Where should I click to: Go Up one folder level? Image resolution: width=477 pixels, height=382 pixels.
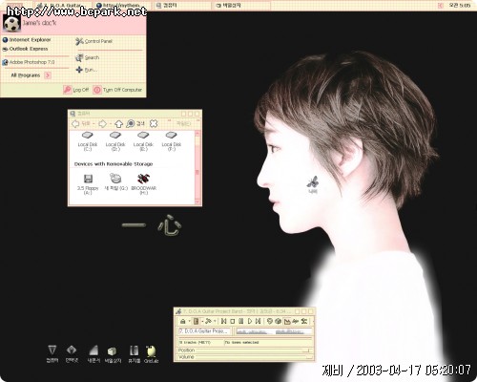(118, 123)
